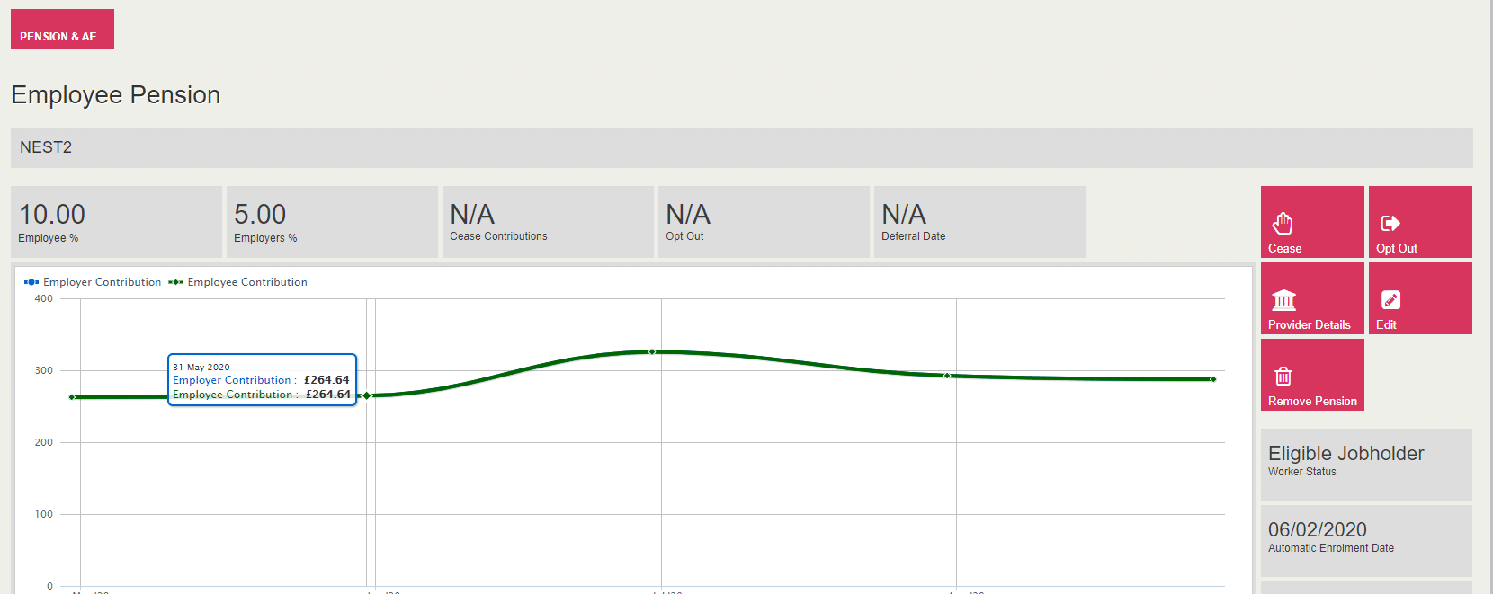This screenshot has width=1493, height=594.
Task: Select the Automatic Enrolment Date 06/02/2020 tile
Action: pyautogui.click(x=1365, y=540)
